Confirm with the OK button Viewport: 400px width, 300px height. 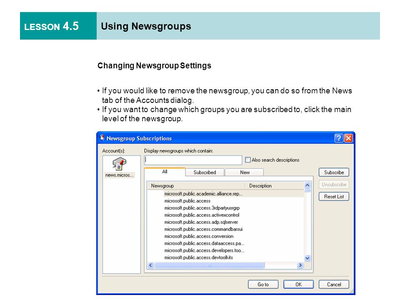[298, 285]
